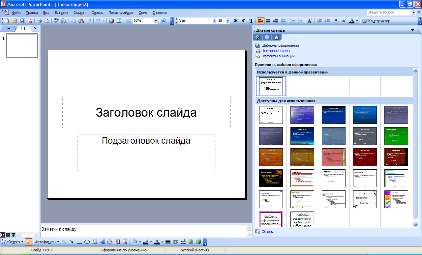Select the Arrow drawing tool
This screenshot has height=255, width=422.
tap(72, 242)
